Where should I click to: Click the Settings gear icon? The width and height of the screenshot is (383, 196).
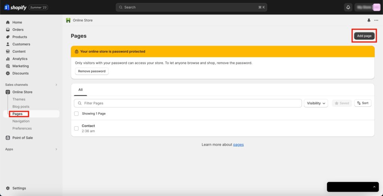click(x=8, y=188)
